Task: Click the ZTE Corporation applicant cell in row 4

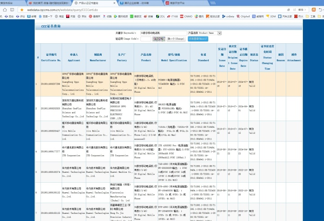Action: click(x=74, y=152)
